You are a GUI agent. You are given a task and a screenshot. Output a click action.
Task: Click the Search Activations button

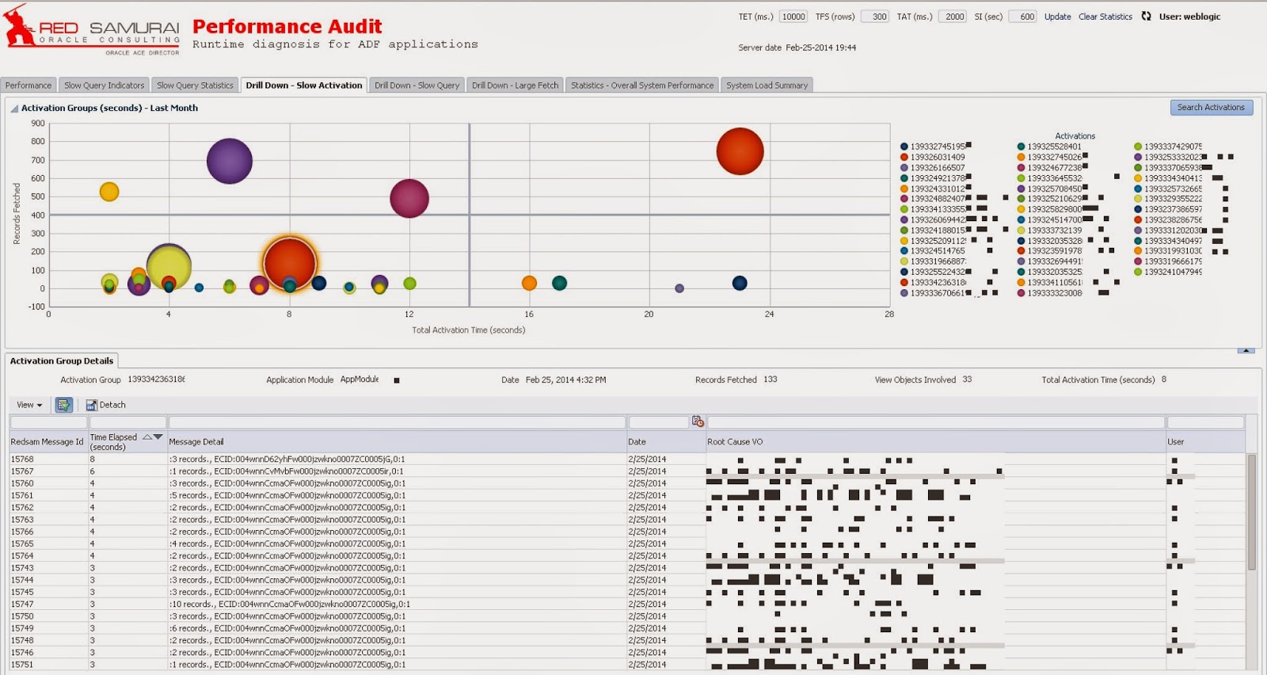point(1211,107)
